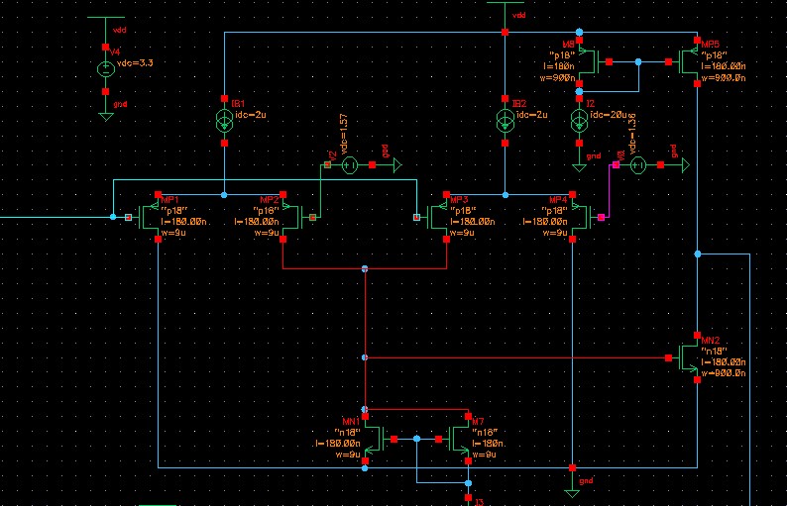Select the vdc=1.36 voltage source symbol
This screenshot has width=787, height=506.
pyautogui.click(x=639, y=166)
